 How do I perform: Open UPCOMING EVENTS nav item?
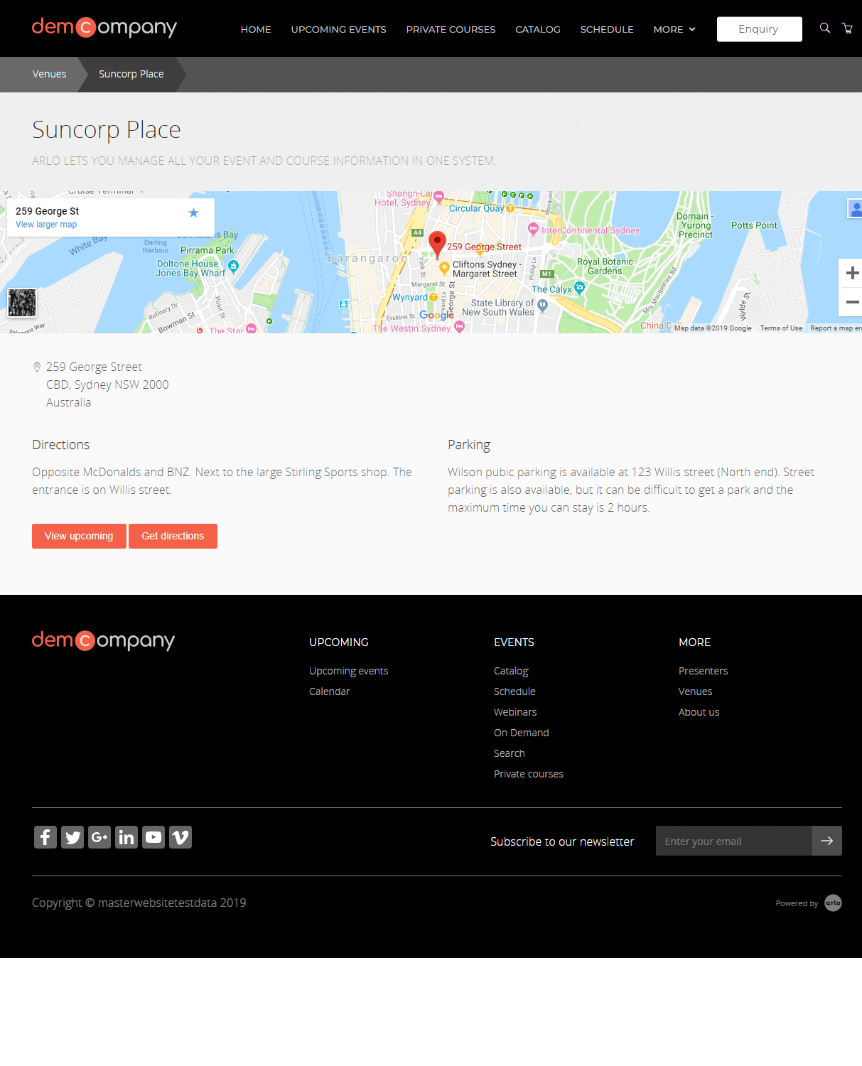coord(339,29)
